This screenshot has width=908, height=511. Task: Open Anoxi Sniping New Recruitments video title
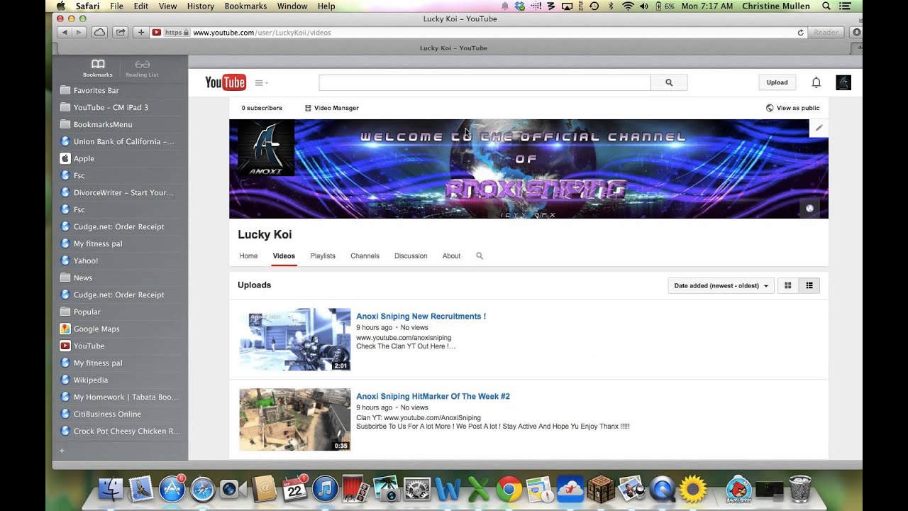pyautogui.click(x=421, y=317)
